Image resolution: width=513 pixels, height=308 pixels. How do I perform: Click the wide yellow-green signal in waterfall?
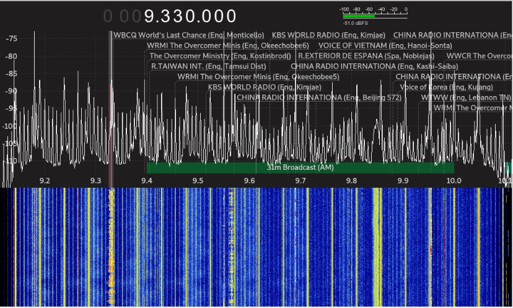click(377, 247)
